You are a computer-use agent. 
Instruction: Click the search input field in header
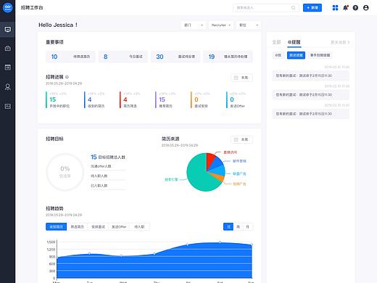tap(265, 8)
